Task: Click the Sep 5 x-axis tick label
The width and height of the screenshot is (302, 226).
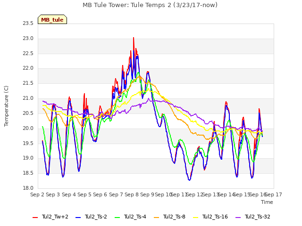Action: point(84,194)
